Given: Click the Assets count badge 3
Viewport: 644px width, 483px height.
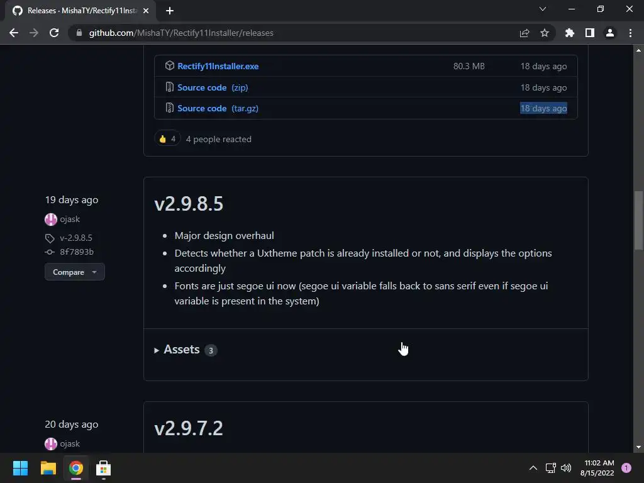Looking at the screenshot, I should click(211, 350).
